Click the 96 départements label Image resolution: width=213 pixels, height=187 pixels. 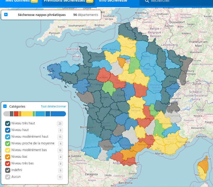85,15
